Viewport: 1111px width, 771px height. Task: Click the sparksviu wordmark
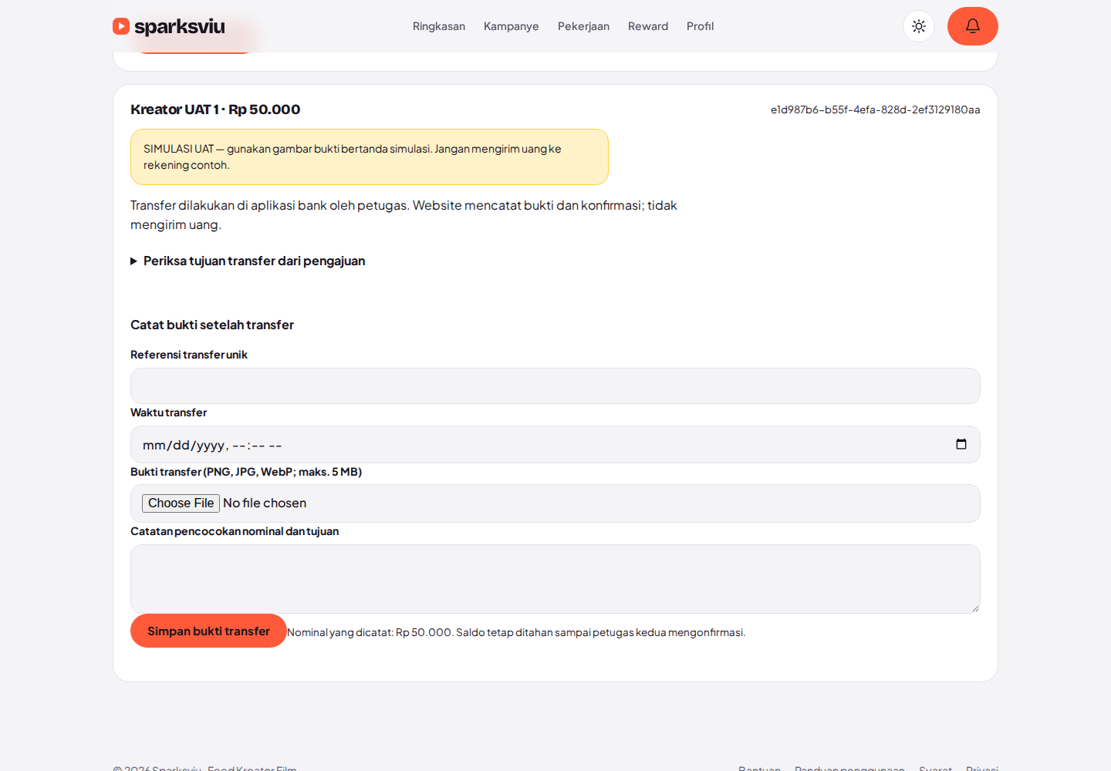[x=180, y=26]
